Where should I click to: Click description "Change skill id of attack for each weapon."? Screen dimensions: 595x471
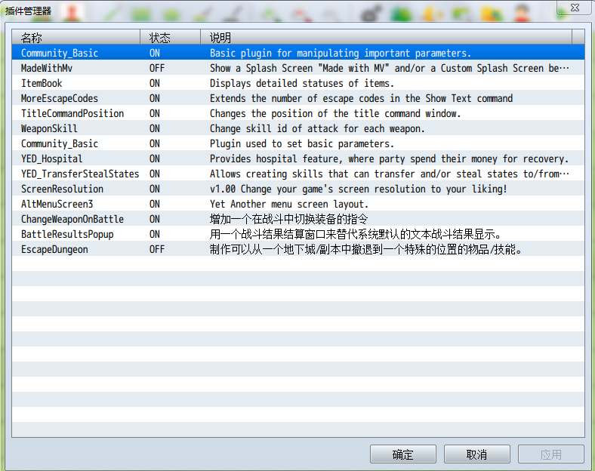coord(317,128)
